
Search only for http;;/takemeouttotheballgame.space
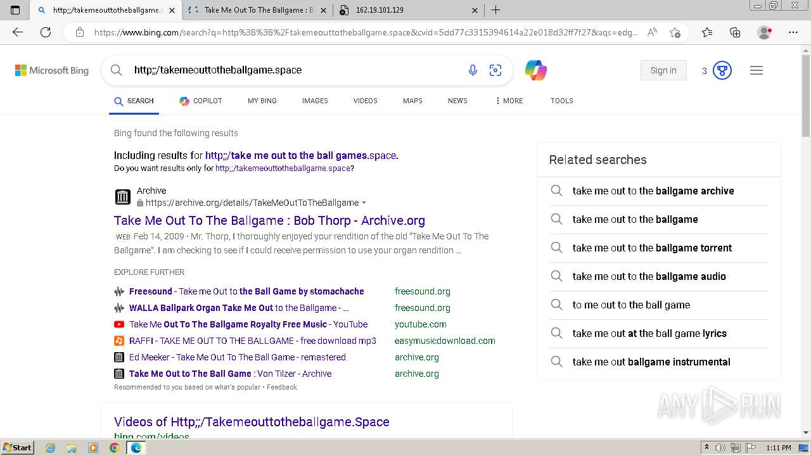click(x=283, y=168)
